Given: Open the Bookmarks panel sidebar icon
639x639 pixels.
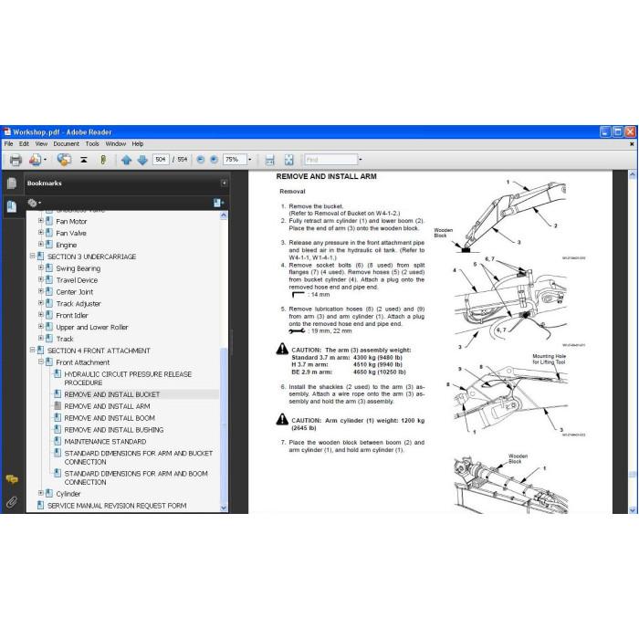Looking at the screenshot, I should click(12, 206).
